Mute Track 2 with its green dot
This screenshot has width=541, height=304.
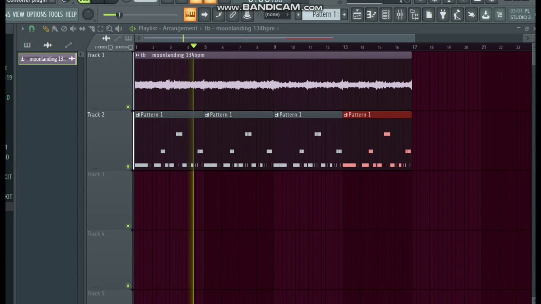click(128, 166)
